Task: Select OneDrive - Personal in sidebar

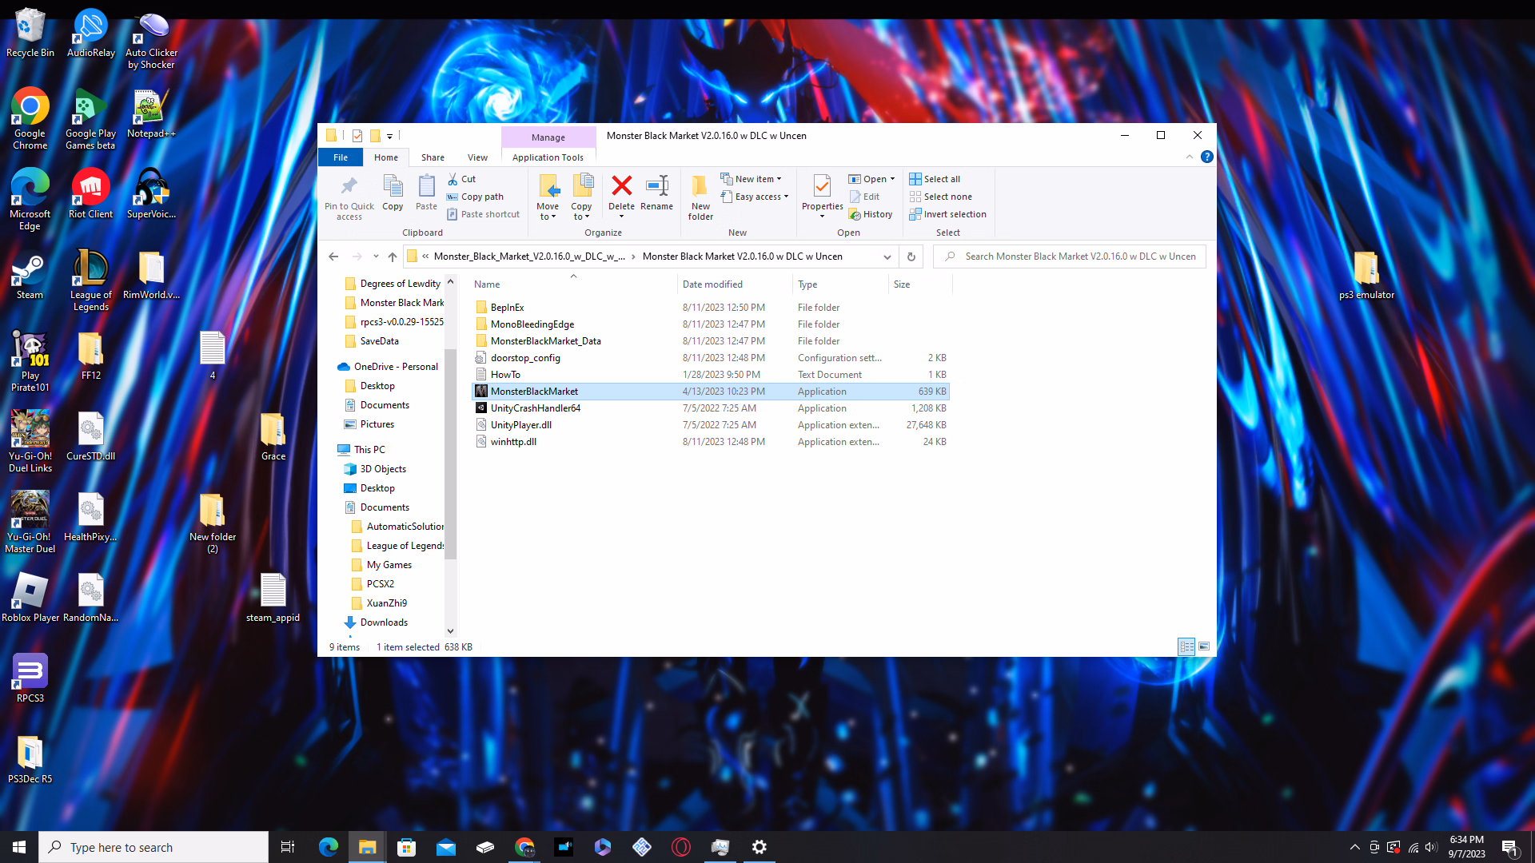Action: click(396, 367)
